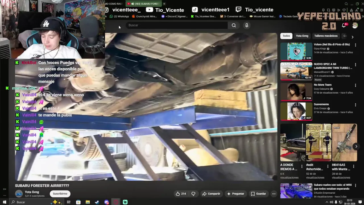Dislike the Subaru Forester video
The image size is (364, 205).
pos(193,194)
